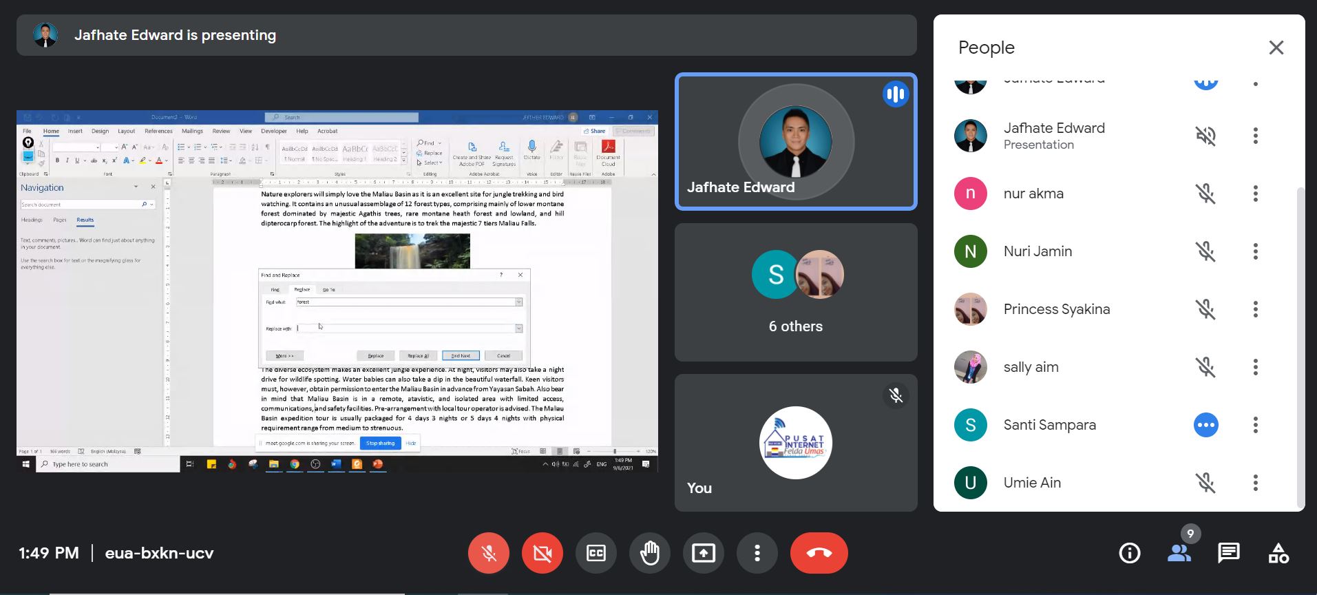Screen dimensions: 1317x595
Task: Turn on the camera
Action: click(x=542, y=553)
